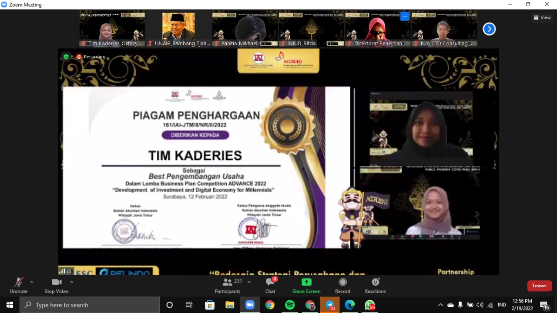Toggle Stop Video camera button
557x313 pixels.
pyautogui.click(x=56, y=283)
